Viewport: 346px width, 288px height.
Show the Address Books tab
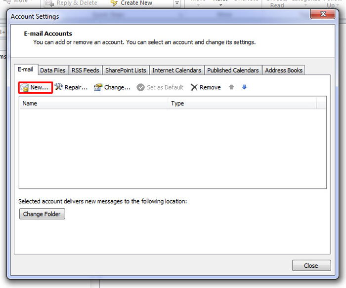[284, 70]
